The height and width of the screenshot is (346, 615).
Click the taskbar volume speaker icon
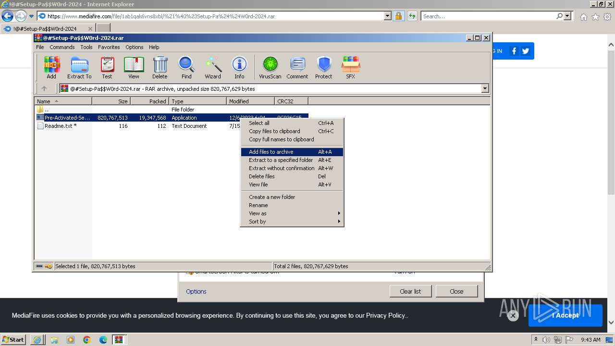pos(546,340)
